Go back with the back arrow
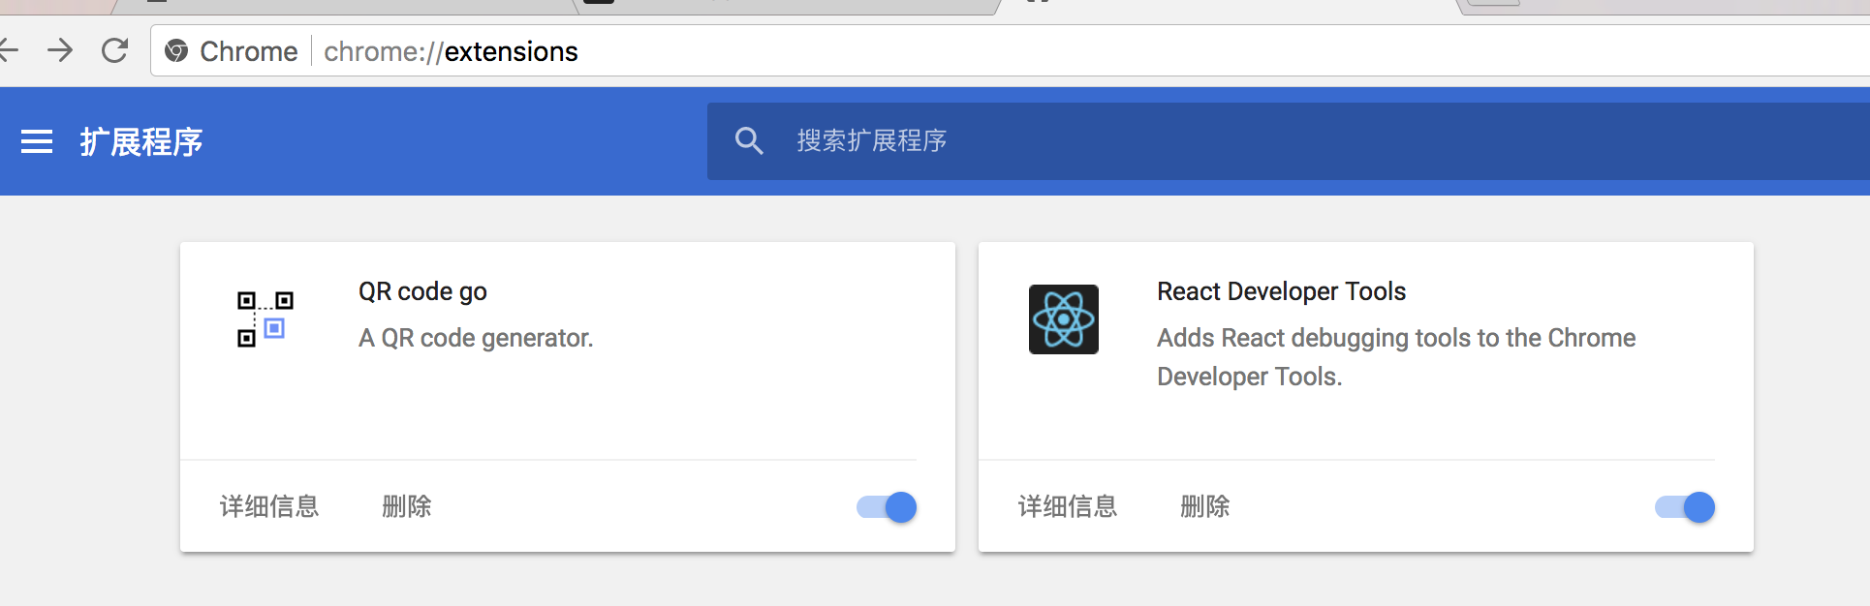 click(9, 50)
